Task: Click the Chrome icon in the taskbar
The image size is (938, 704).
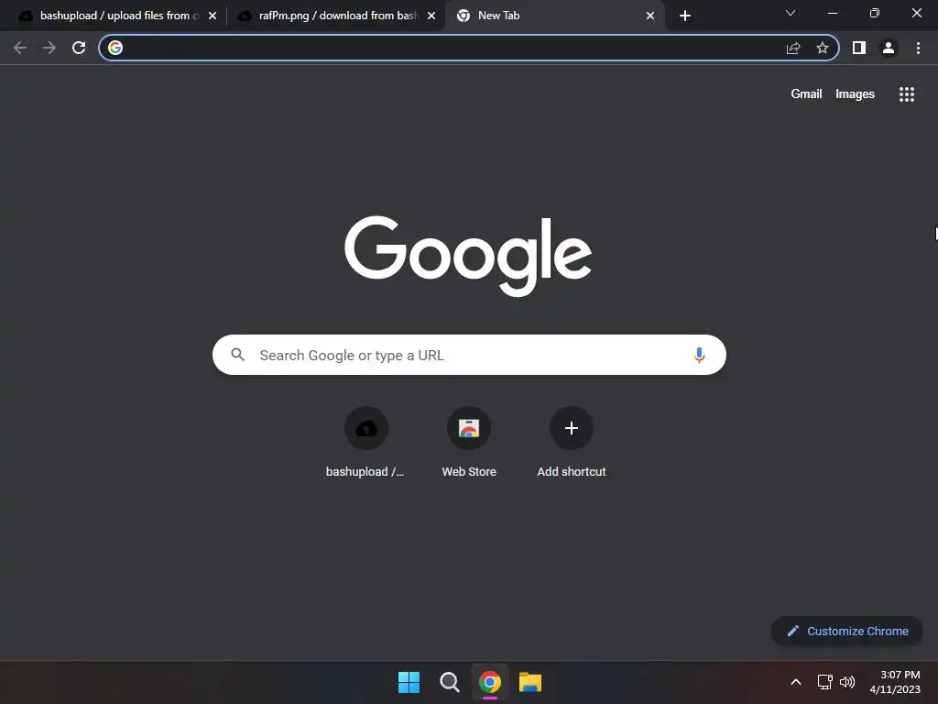Action: pyautogui.click(x=490, y=682)
